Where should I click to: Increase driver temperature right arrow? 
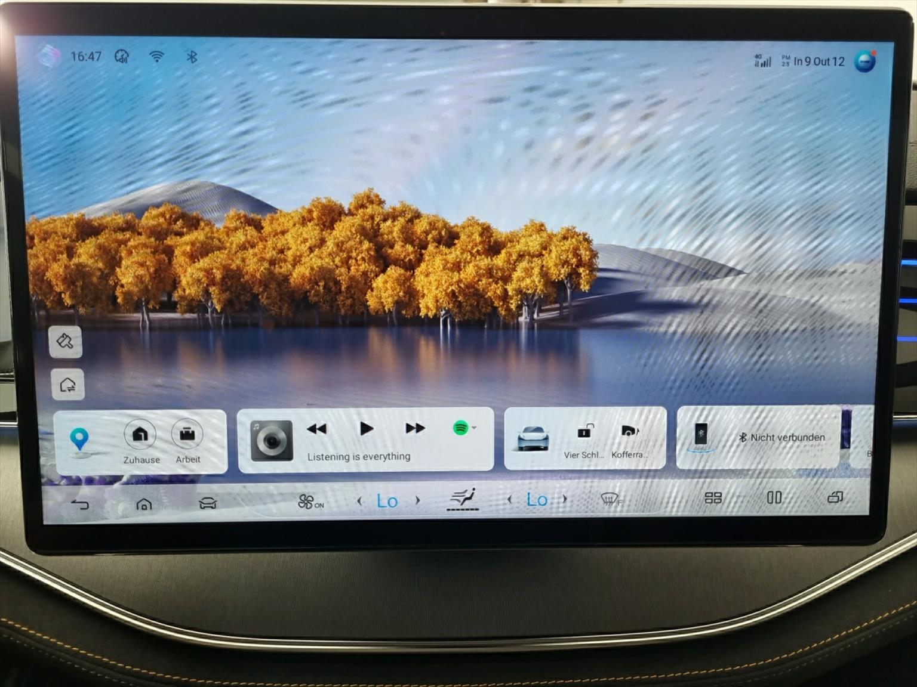pos(418,500)
